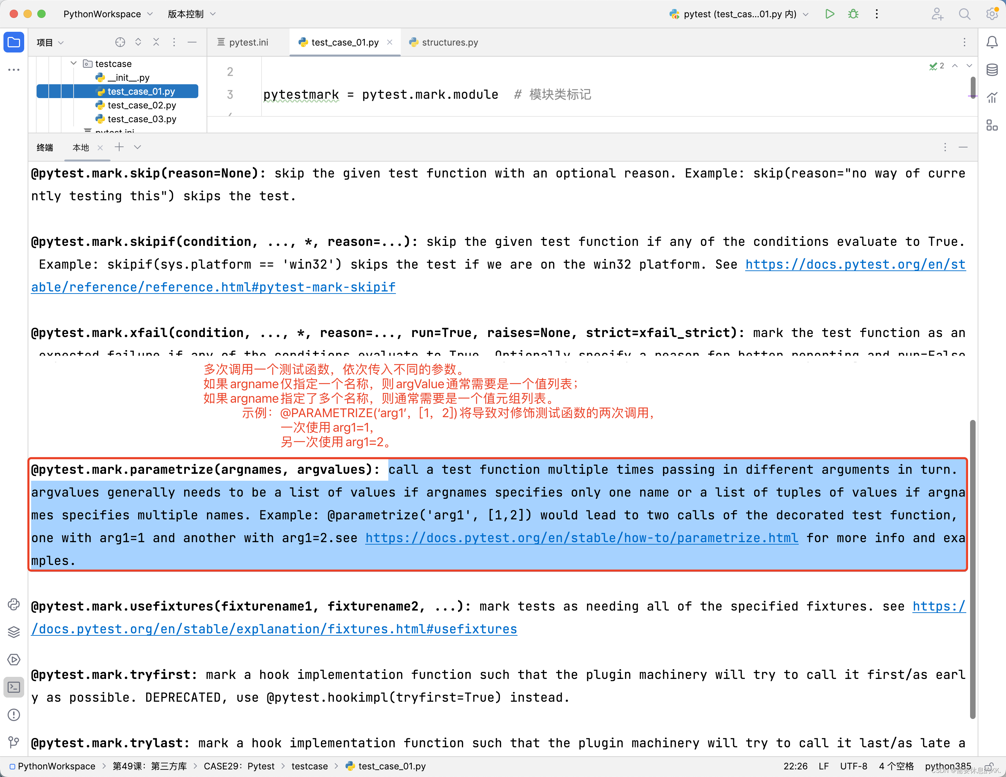
Task: Add a new terminal tab with plus icon
Action: click(119, 147)
